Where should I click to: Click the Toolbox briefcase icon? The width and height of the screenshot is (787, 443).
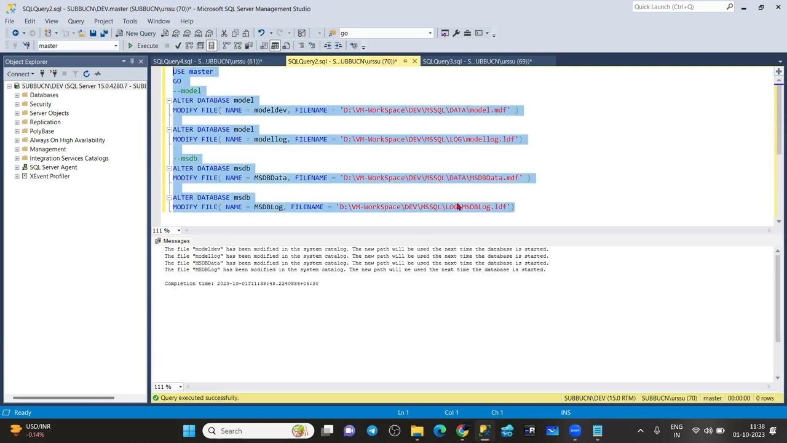(x=467, y=33)
